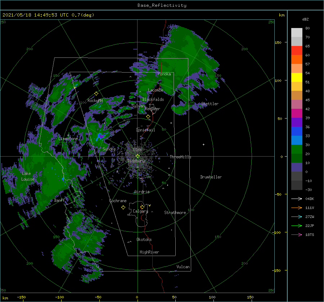Click the RockyMH label
This screenshot has width=324, height=302.
pos(95,101)
